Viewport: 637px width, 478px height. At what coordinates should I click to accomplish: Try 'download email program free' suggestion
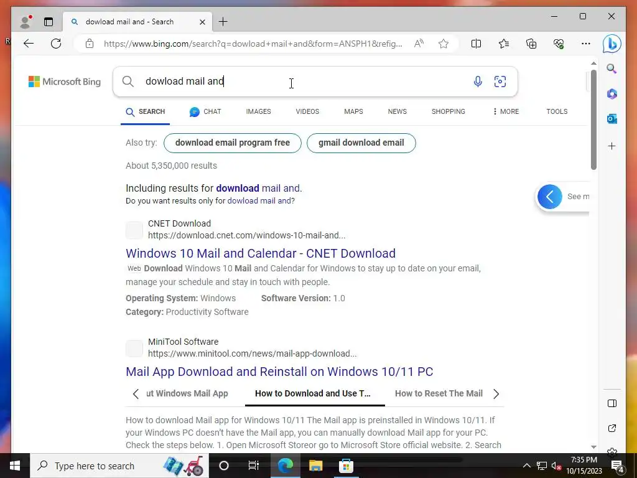[233, 143]
